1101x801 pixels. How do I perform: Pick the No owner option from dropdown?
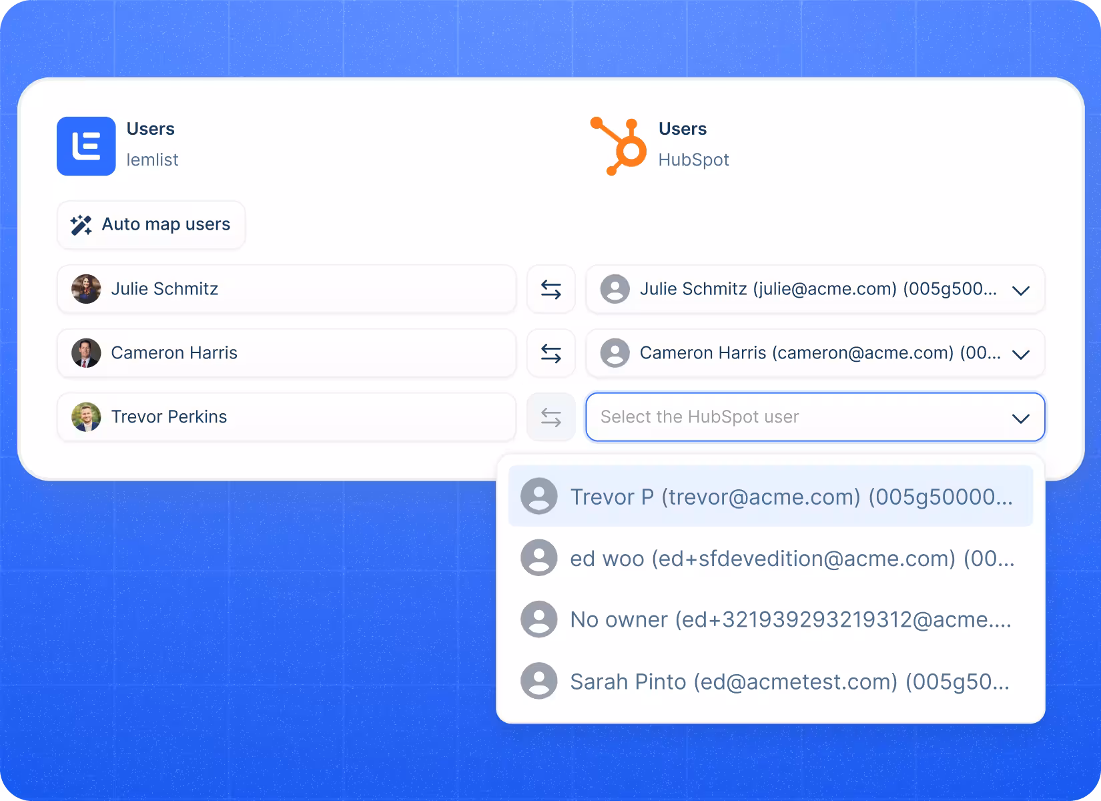coord(771,619)
